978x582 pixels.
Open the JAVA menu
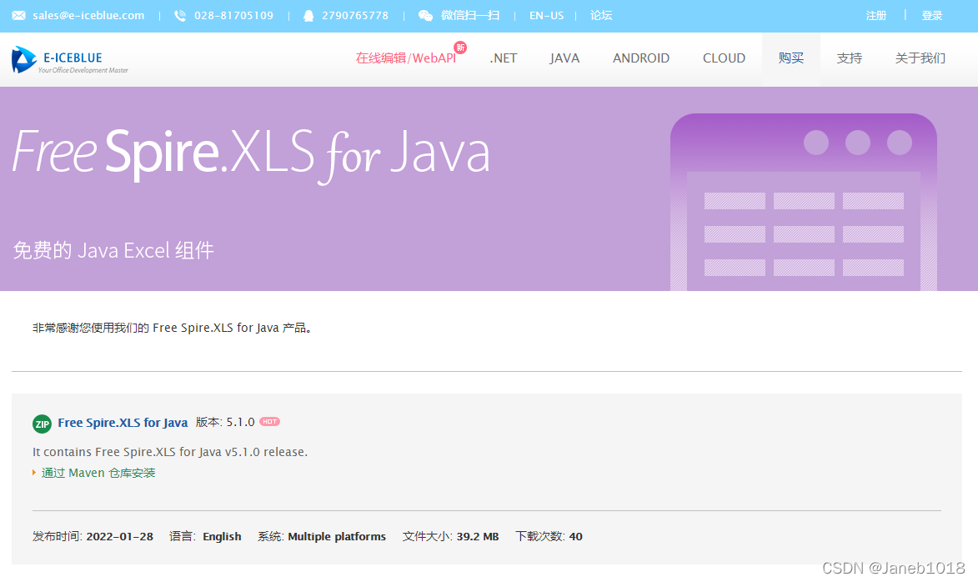coord(564,58)
